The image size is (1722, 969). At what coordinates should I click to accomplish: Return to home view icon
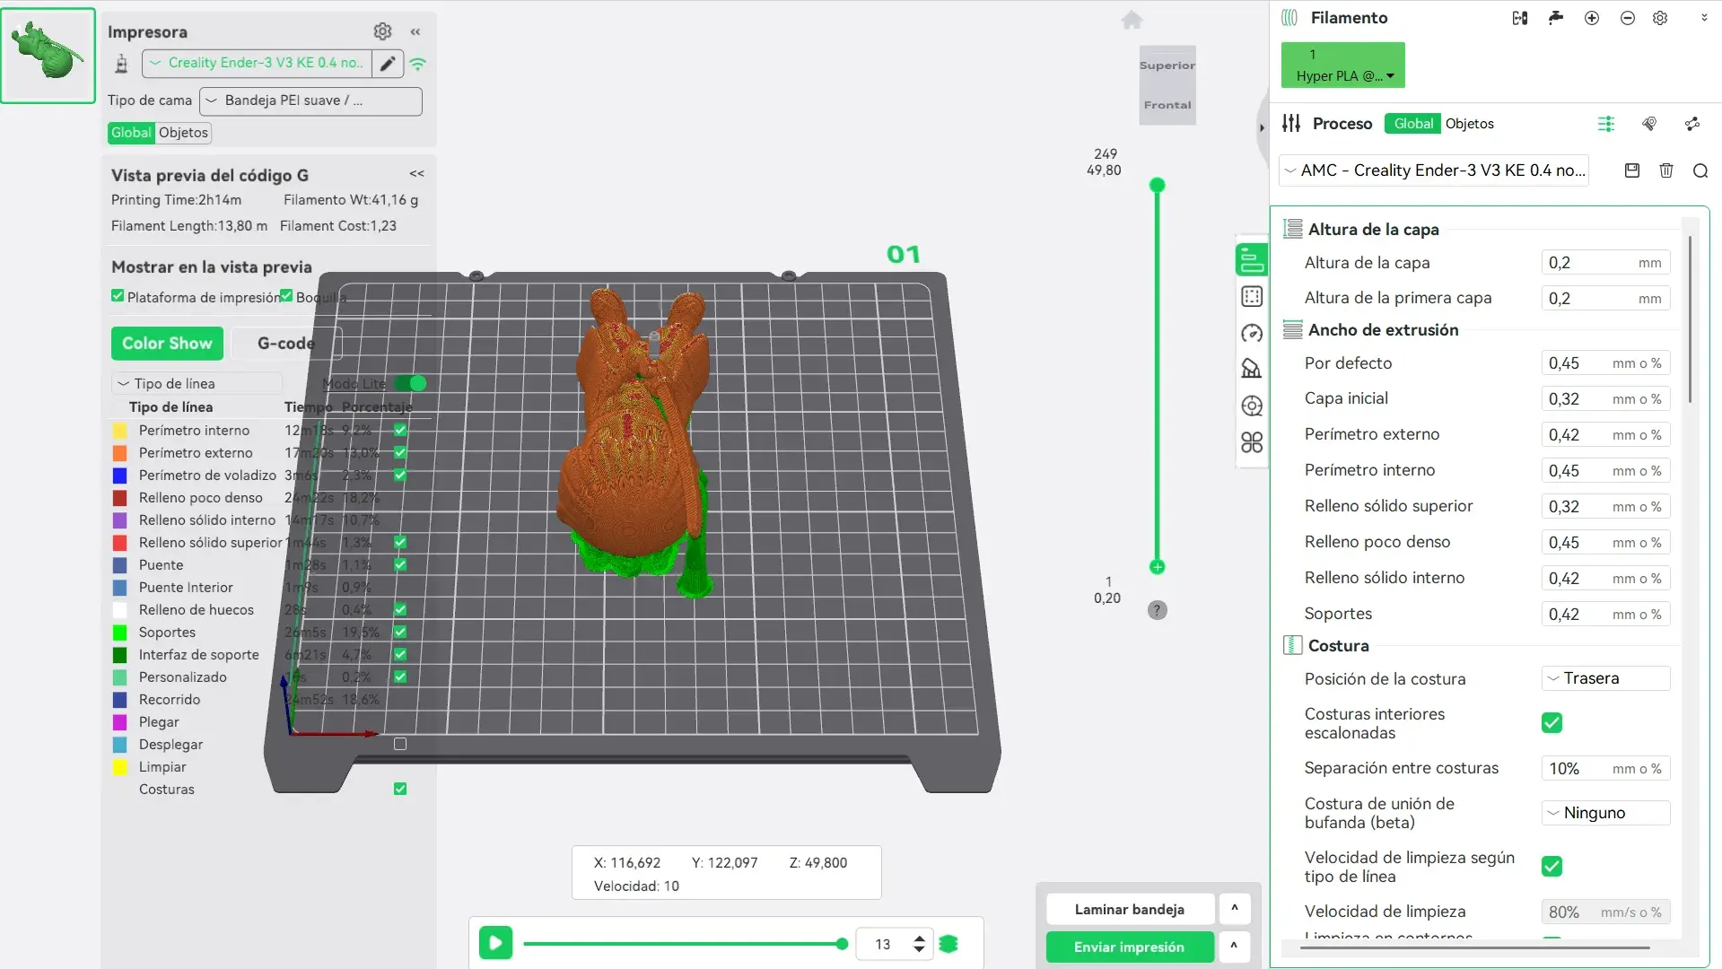[1132, 20]
